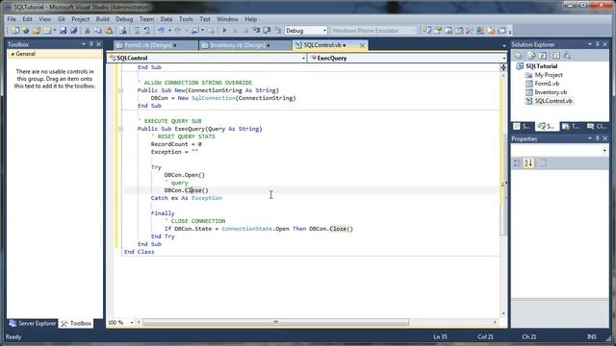The image size is (616, 346).
Task: Click the 'Ln 35' status bar entry
Action: (x=440, y=336)
